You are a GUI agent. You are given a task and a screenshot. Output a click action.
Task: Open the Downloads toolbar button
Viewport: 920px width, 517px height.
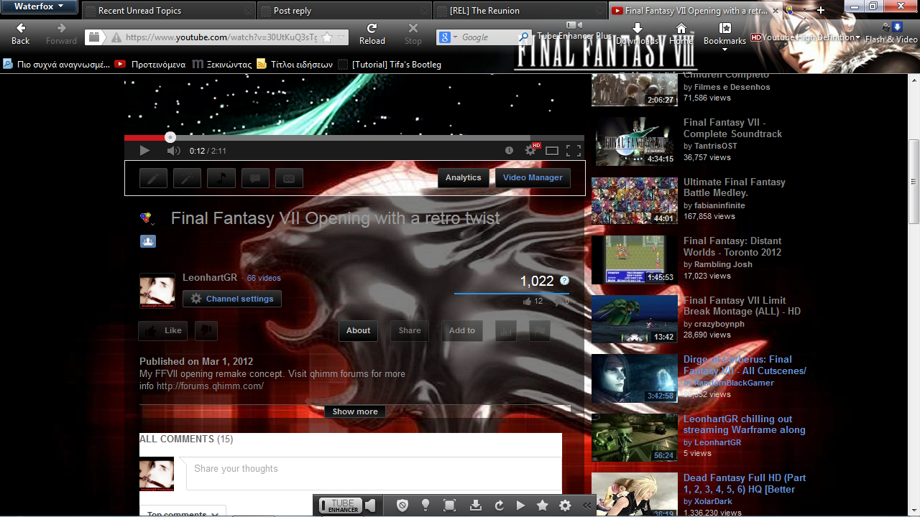coord(637,34)
